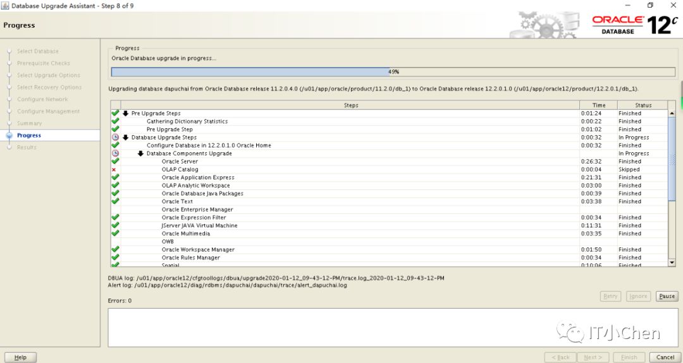Click the 49% upgrade progress bar

point(393,72)
